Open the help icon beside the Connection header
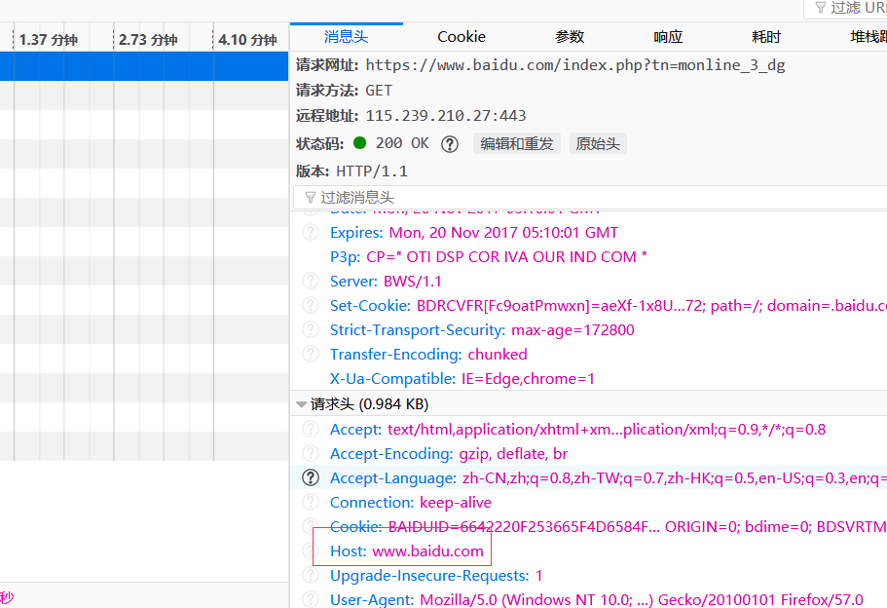 tap(311, 503)
